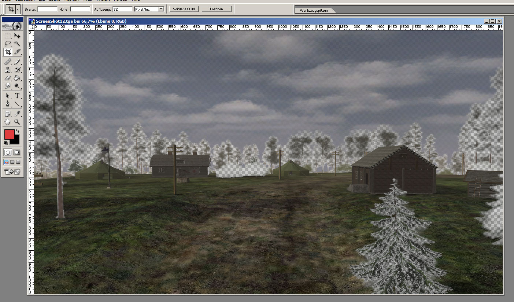
Task: Choose Full Screen with menu bar mode
Action: (x=12, y=162)
